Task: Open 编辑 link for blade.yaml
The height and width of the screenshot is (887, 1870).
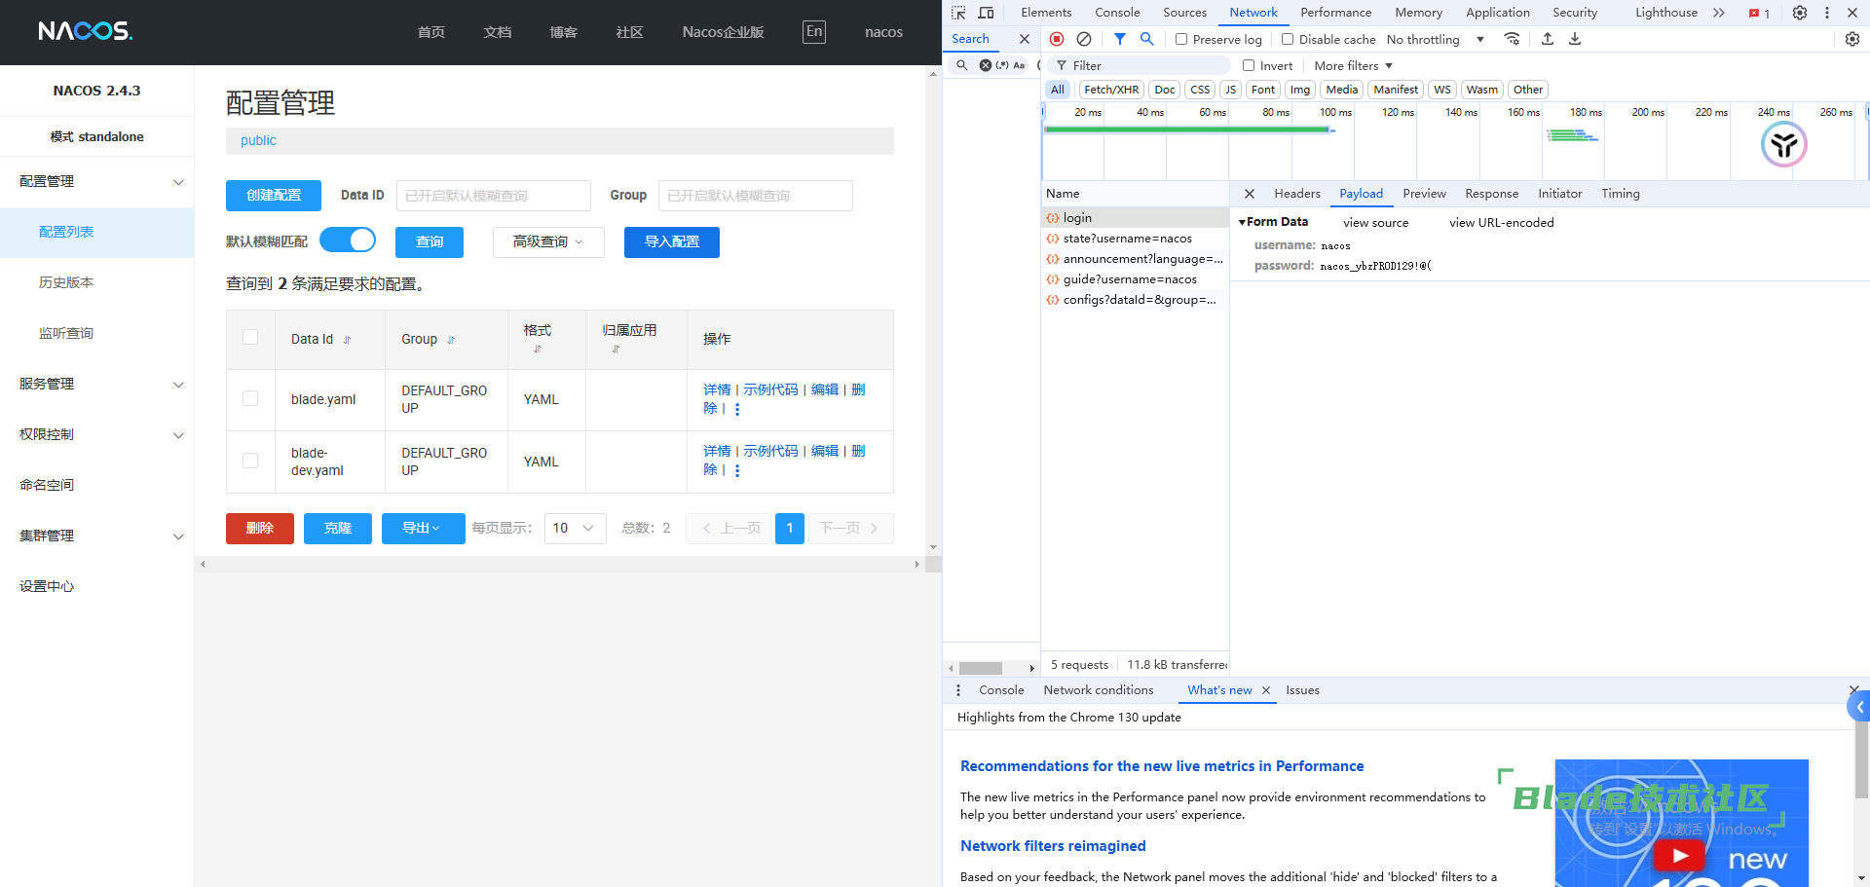Action: click(825, 389)
